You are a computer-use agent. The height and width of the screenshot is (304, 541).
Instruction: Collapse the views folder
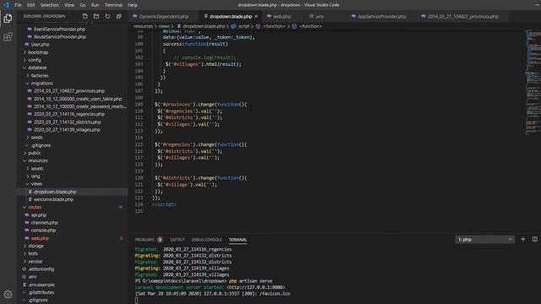36,184
